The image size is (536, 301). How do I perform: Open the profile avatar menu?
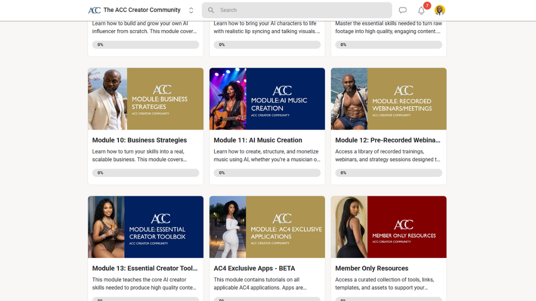440,10
